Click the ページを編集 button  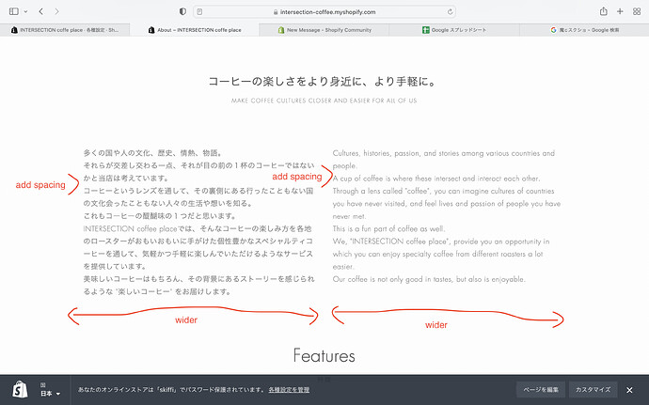541,390
